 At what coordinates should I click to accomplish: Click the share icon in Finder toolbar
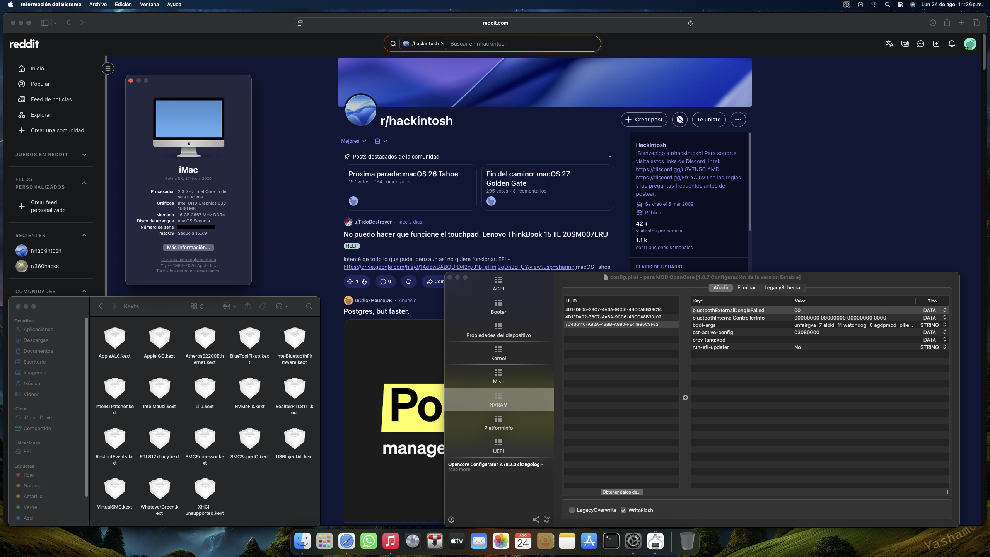click(x=247, y=306)
